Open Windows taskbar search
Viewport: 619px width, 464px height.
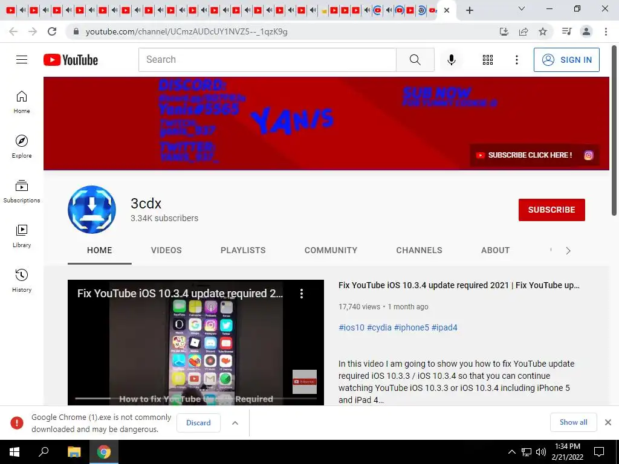(44, 452)
